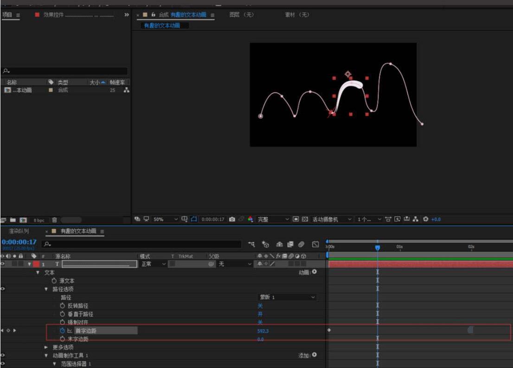Click grid and guide options icon
The image size is (513, 368).
click(x=185, y=219)
